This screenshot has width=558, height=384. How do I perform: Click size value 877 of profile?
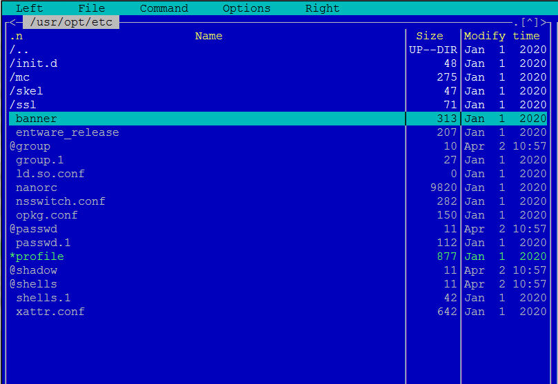(x=447, y=256)
